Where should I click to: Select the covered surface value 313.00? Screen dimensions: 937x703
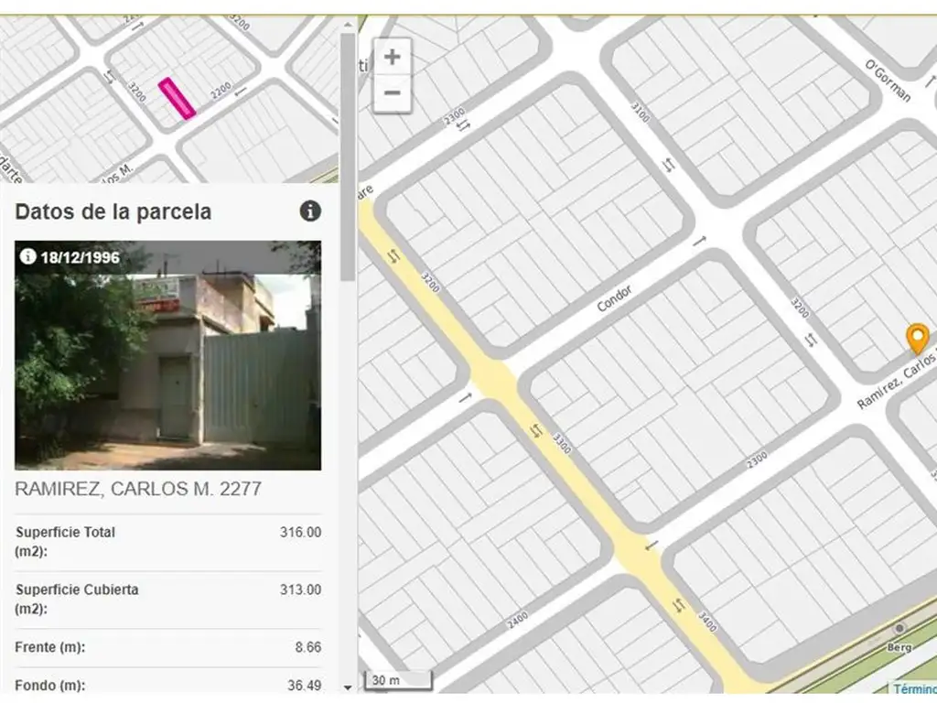(300, 589)
